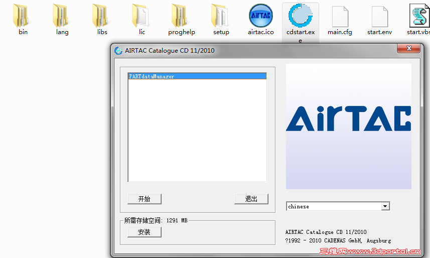The image size is (430, 258).
Task: Click the 开始 (Start) button
Action: 144,199
